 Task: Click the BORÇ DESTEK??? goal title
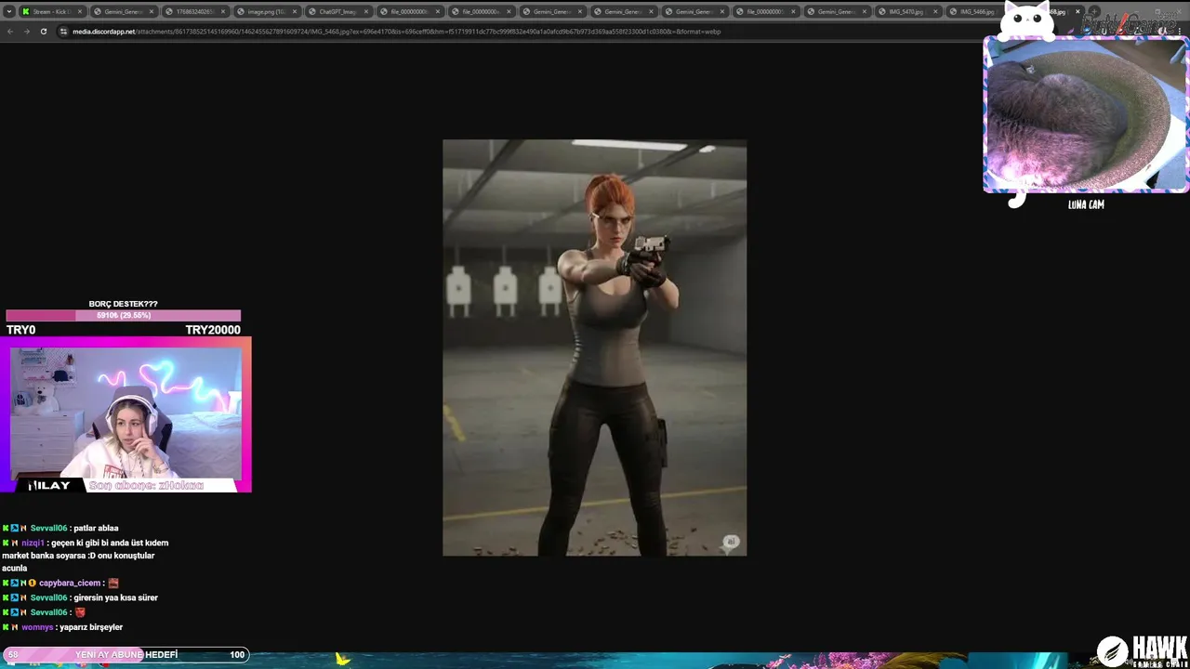123,304
